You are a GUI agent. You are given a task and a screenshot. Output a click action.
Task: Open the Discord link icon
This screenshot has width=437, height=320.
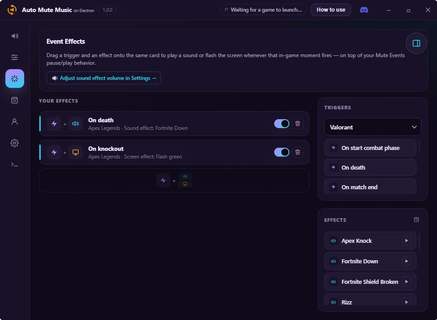(x=364, y=10)
